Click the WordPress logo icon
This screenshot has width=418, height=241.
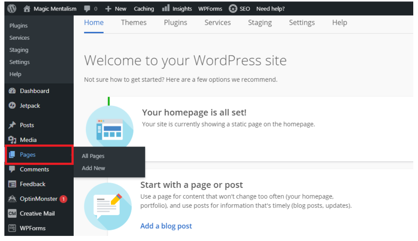[12, 8]
